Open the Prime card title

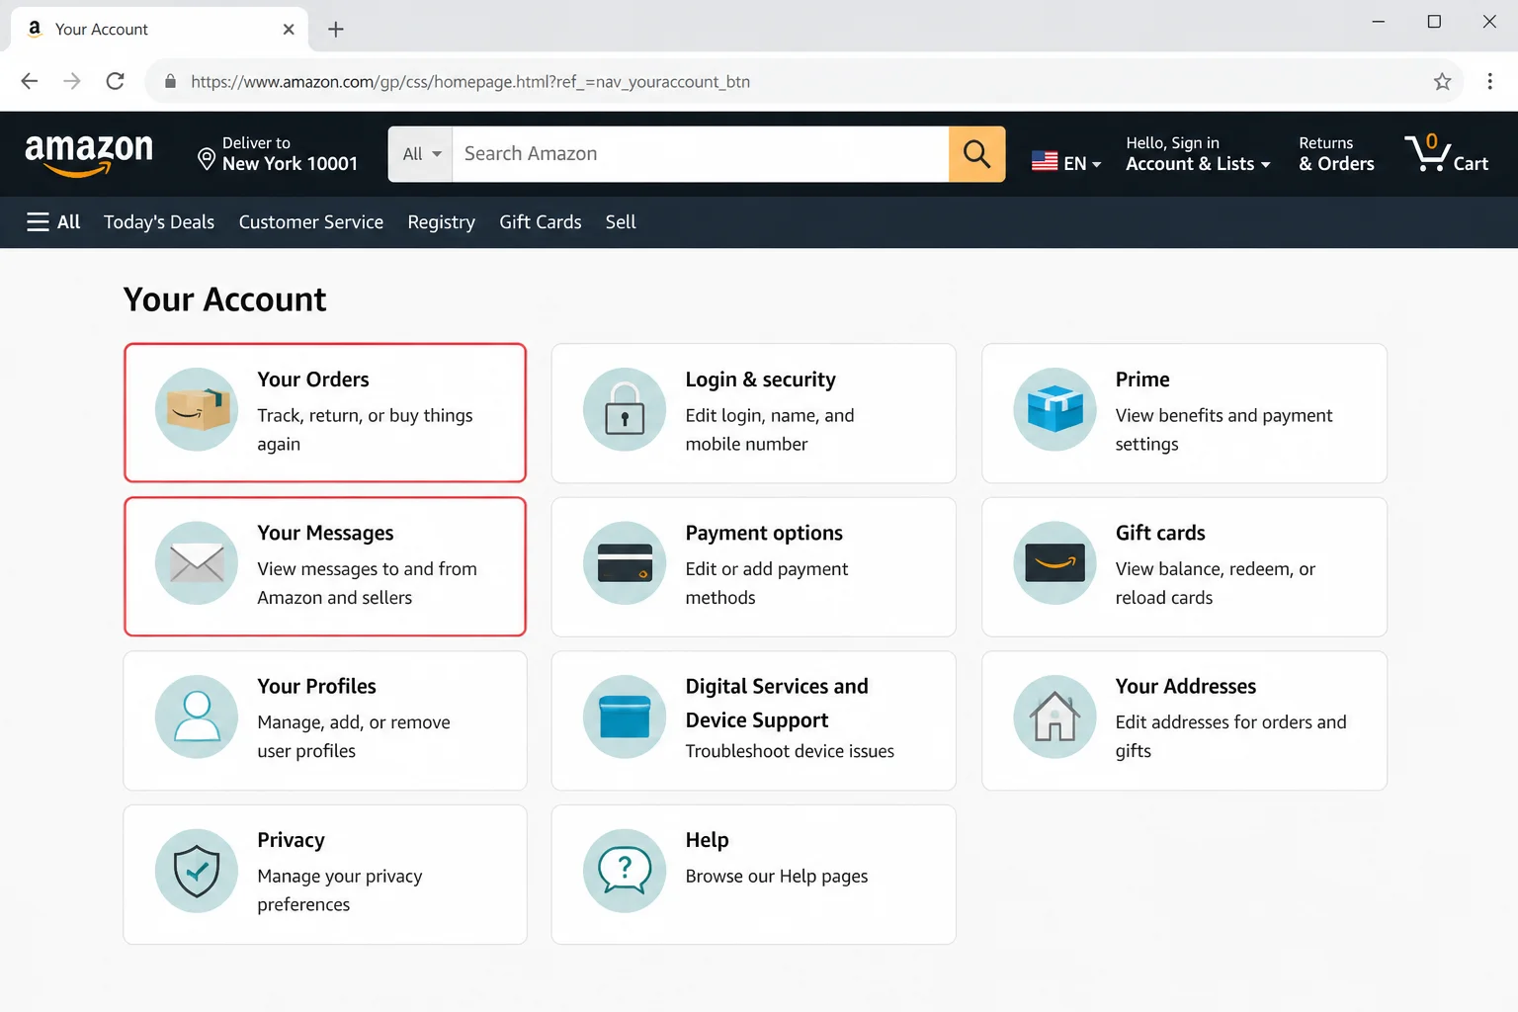[x=1142, y=379]
